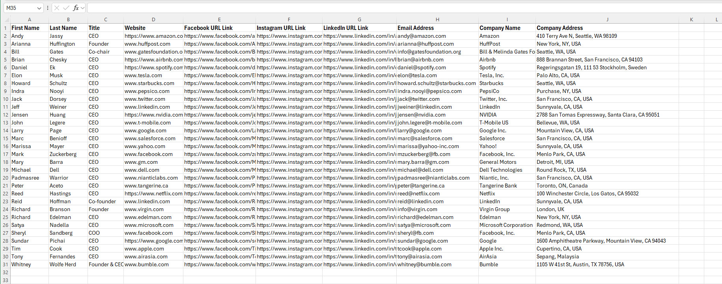Select the last name cell 'Huffington'
This screenshot has width=722, height=284.
tap(68, 44)
